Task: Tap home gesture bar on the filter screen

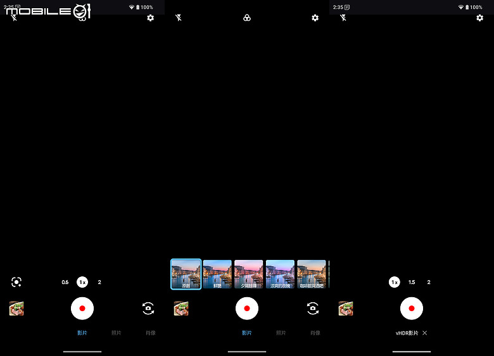Action: [x=247, y=352]
